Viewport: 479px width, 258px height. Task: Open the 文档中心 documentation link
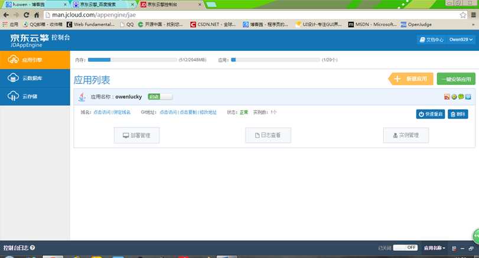(x=431, y=40)
